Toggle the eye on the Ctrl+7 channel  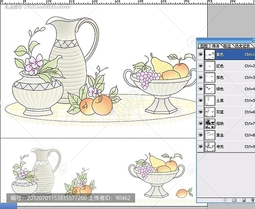pyautogui.click(x=201, y=123)
